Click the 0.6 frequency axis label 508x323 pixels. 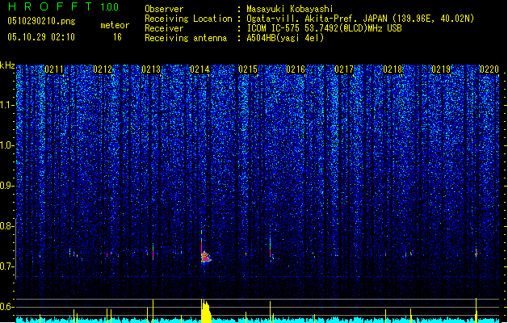click(6, 307)
